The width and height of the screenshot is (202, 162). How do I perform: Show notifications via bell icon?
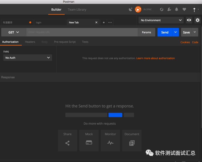tap(176, 9)
